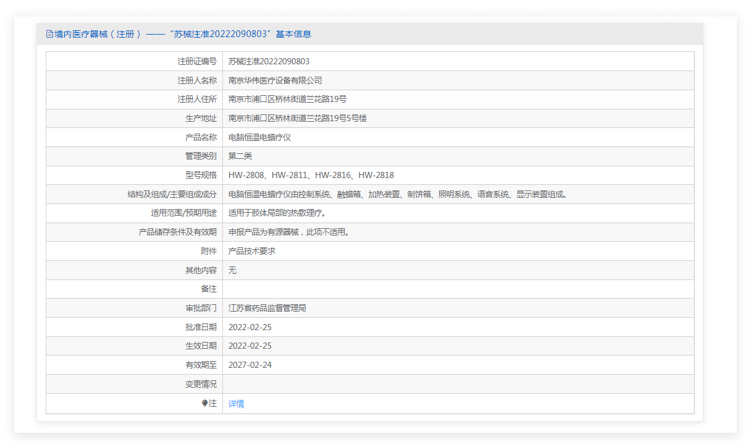Click the lightbulb icon next to 注
This screenshot has width=751, height=447.
(x=205, y=403)
